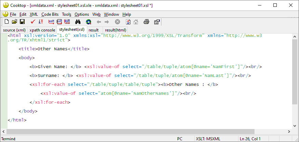Click the xsl:for-each opening tag

coord(95,85)
